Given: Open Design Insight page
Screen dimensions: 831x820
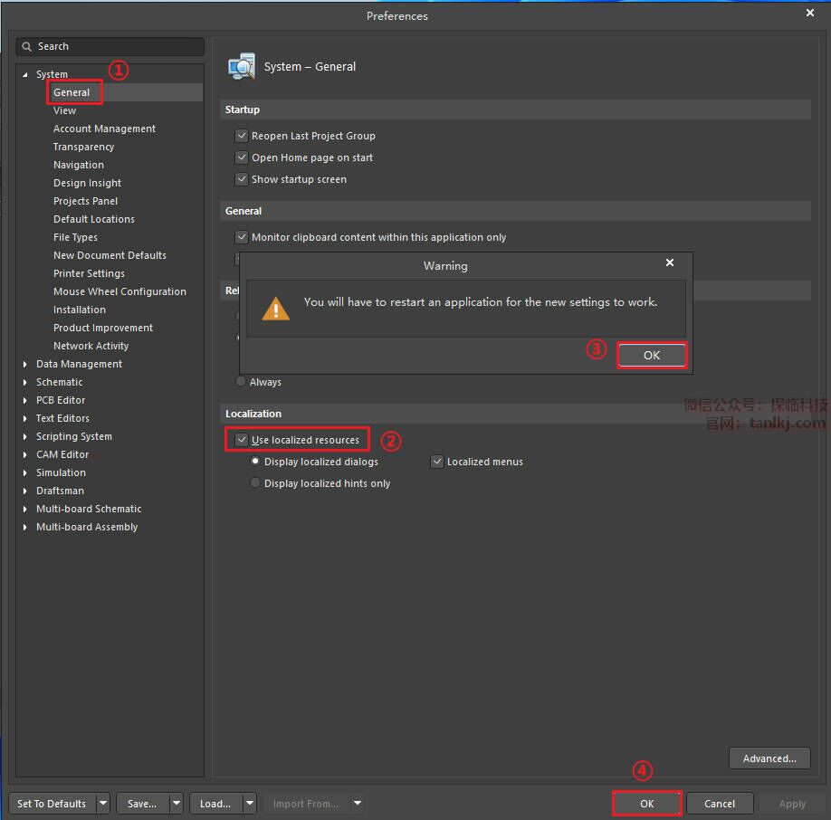Looking at the screenshot, I should (88, 183).
